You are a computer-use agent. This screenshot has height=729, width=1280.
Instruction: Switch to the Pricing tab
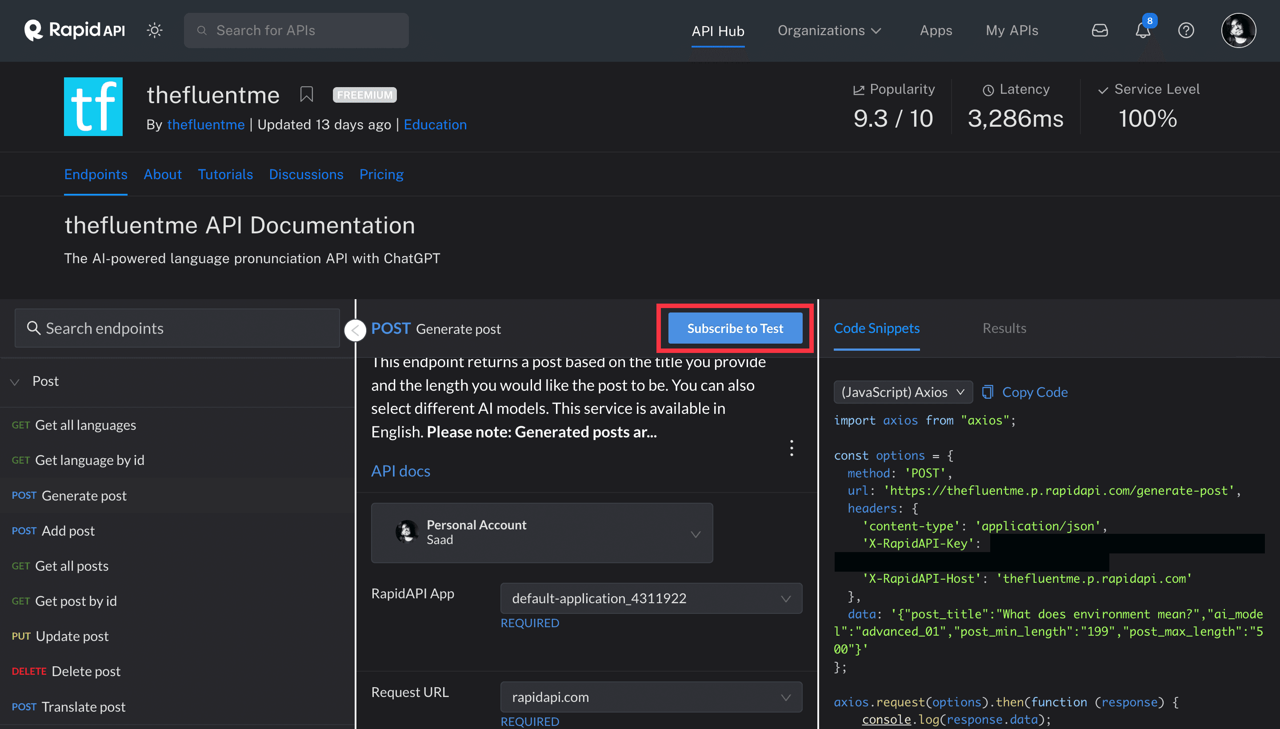pos(381,174)
